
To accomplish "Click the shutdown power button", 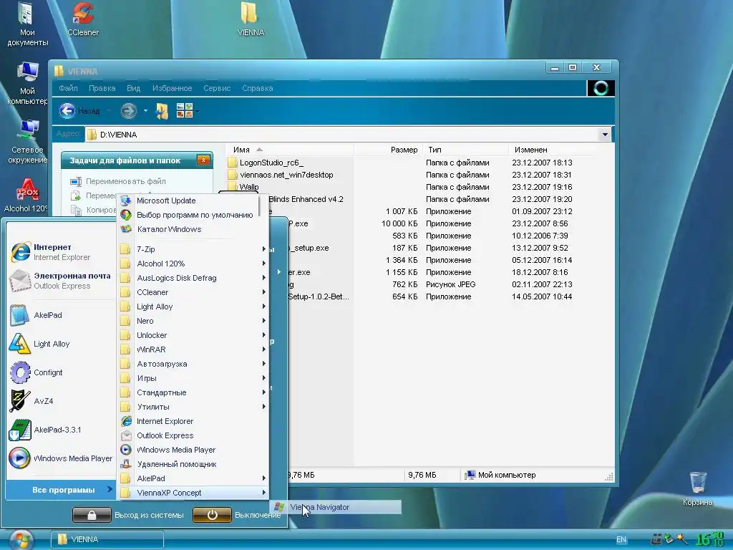I will tap(212, 515).
